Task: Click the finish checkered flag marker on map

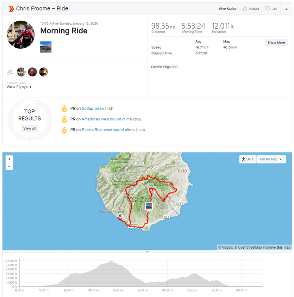Action: (120, 216)
